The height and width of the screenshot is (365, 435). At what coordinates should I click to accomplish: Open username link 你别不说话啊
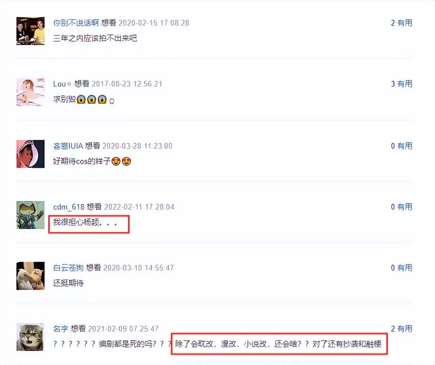[x=76, y=23]
